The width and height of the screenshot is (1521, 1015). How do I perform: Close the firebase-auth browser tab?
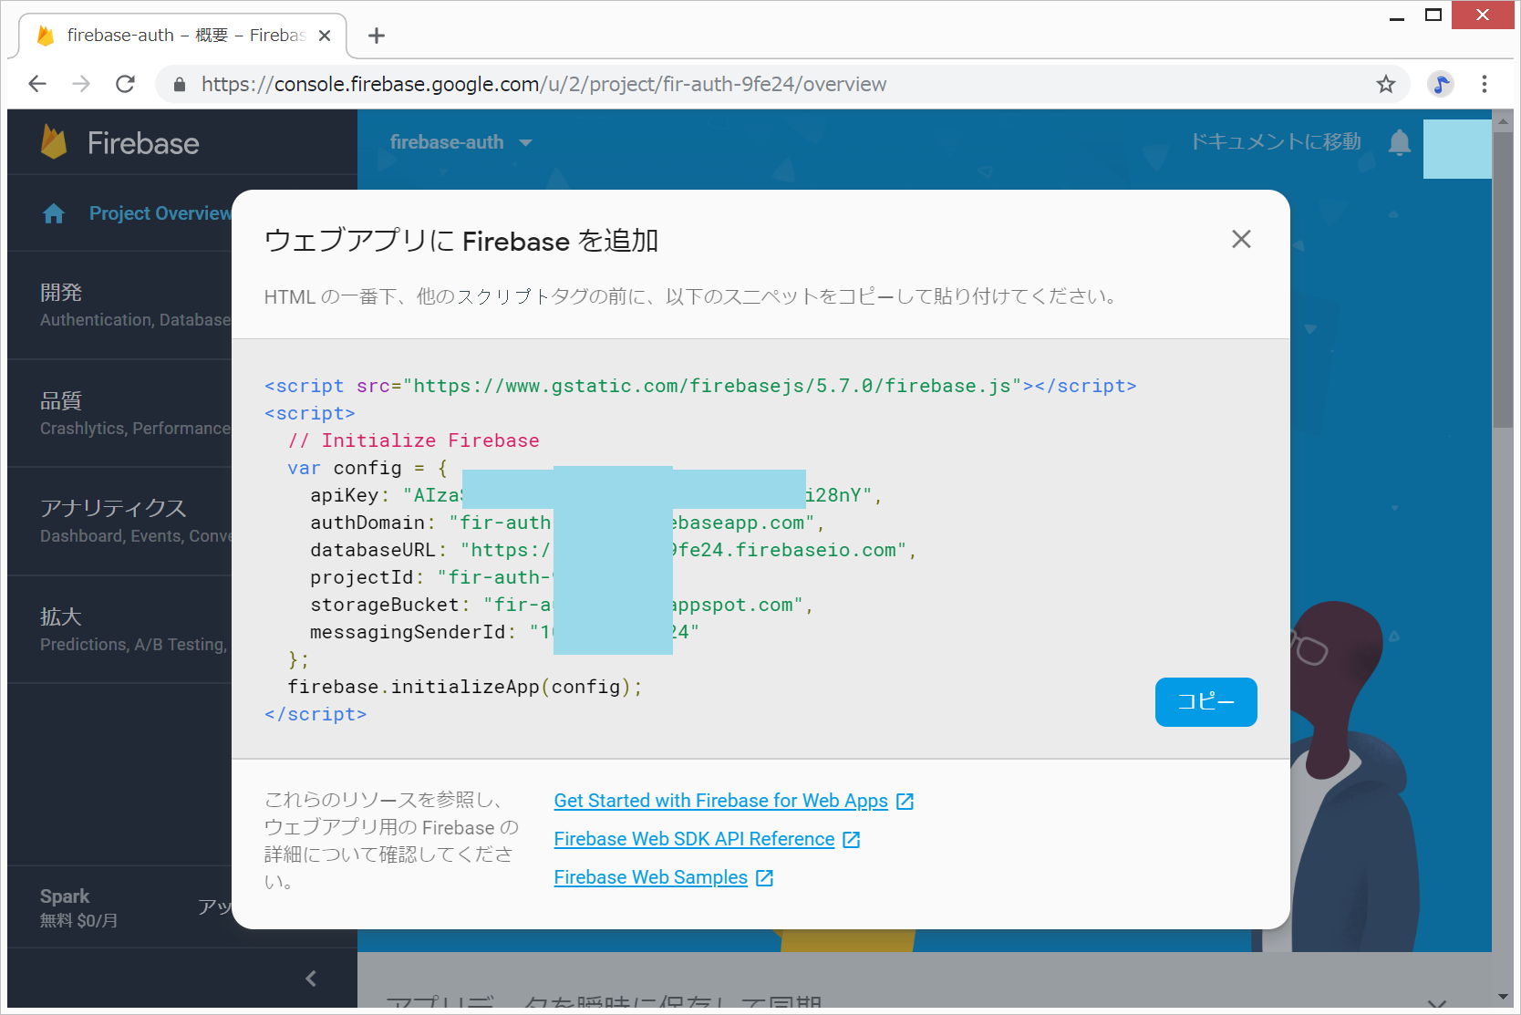pyautogui.click(x=325, y=36)
